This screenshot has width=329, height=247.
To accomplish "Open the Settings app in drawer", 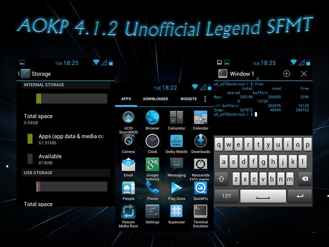I will pyautogui.click(x=152, y=214).
